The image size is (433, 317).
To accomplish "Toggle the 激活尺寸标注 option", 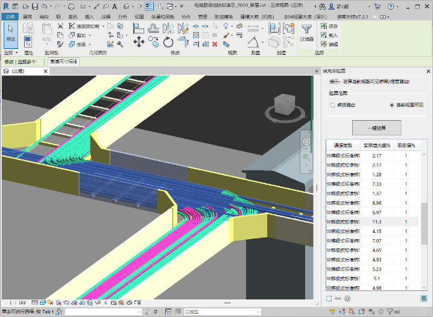I will coord(64,62).
